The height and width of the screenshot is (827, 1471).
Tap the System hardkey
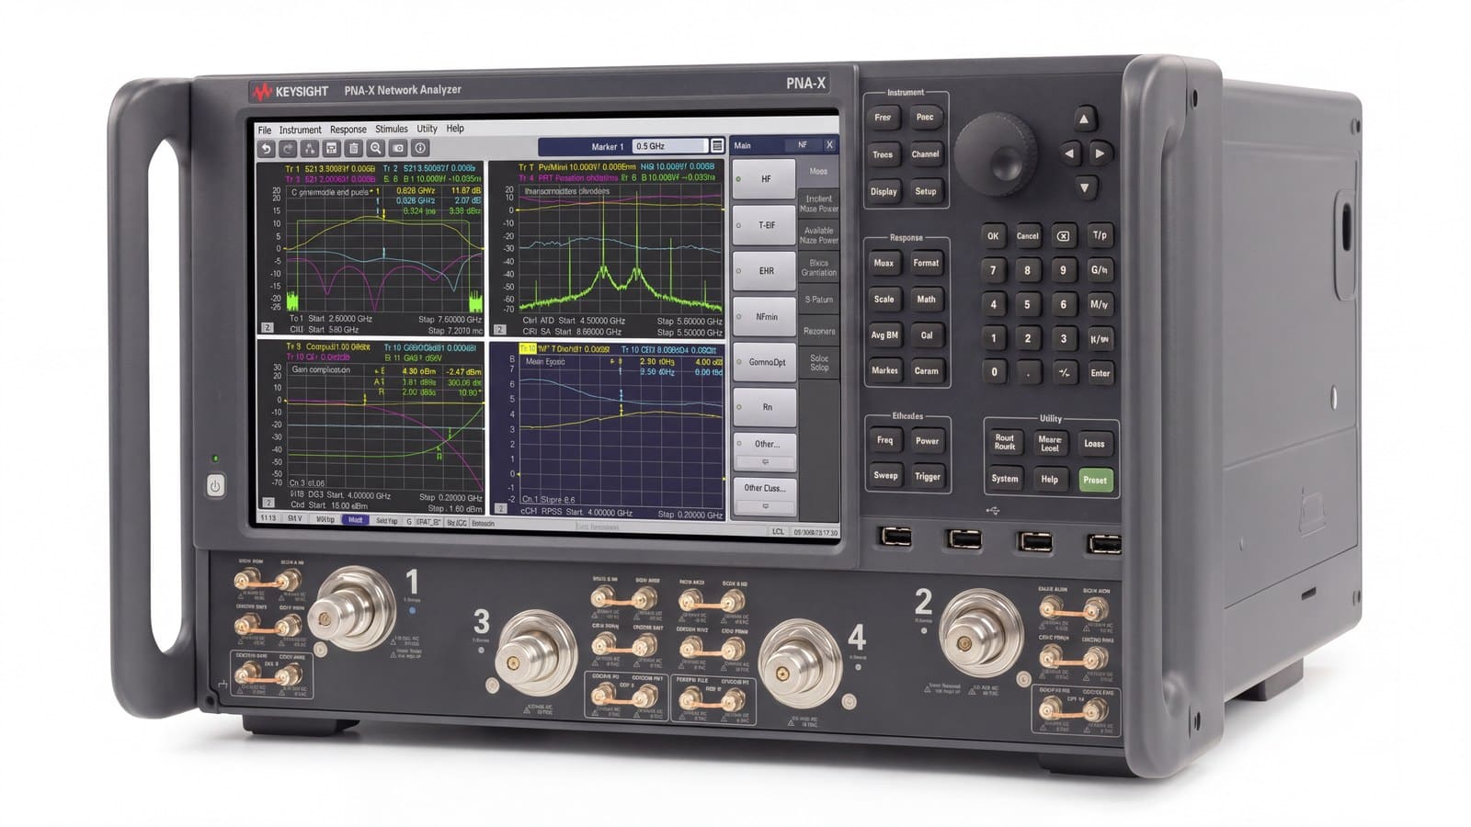[1005, 478]
